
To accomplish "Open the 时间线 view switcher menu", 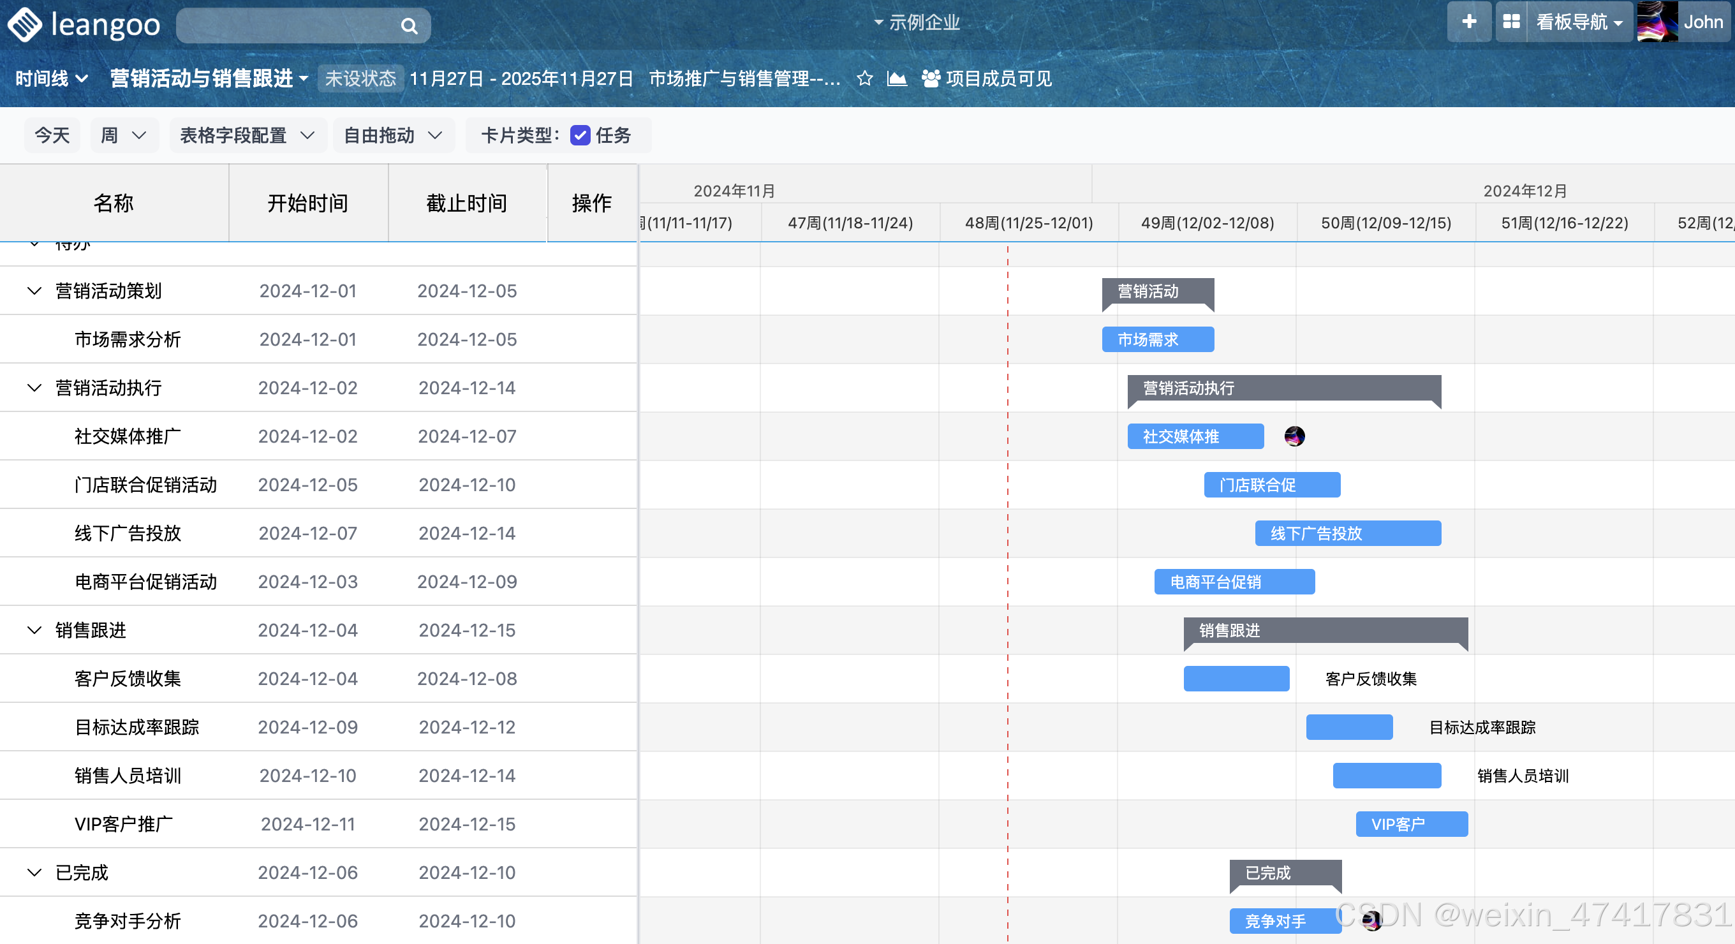I will pos(51,79).
